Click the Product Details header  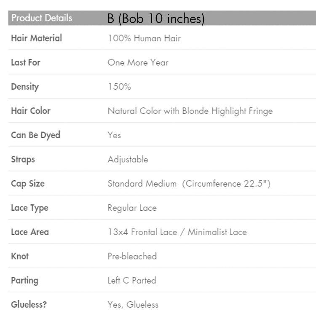click(x=42, y=18)
